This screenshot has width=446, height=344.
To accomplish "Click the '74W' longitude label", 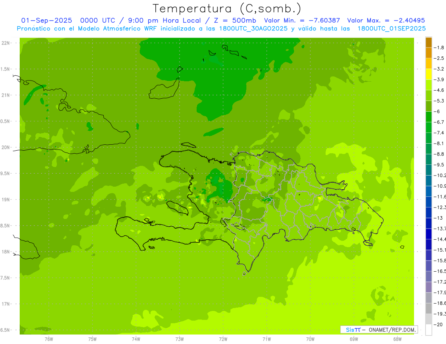I will [x=136, y=339].
